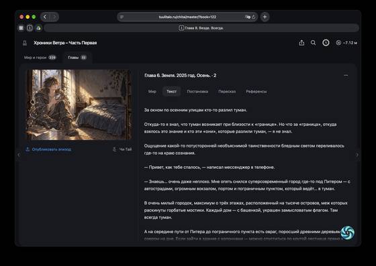Go to previous chapter with left arrow

click(x=19, y=155)
